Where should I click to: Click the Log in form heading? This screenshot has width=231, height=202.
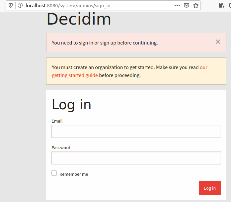pos(71,105)
